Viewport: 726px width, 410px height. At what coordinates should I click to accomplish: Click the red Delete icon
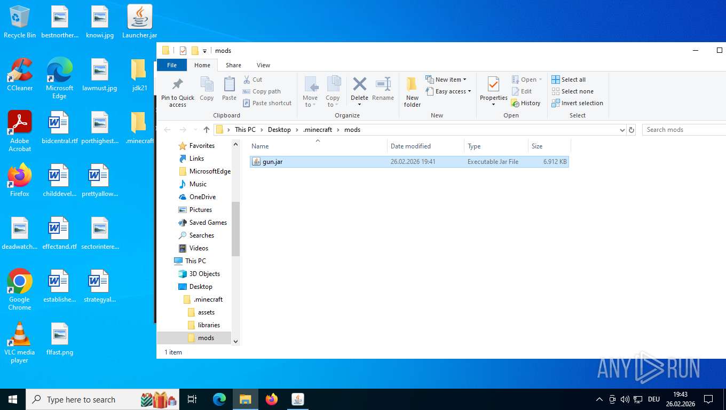[x=360, y=84]
